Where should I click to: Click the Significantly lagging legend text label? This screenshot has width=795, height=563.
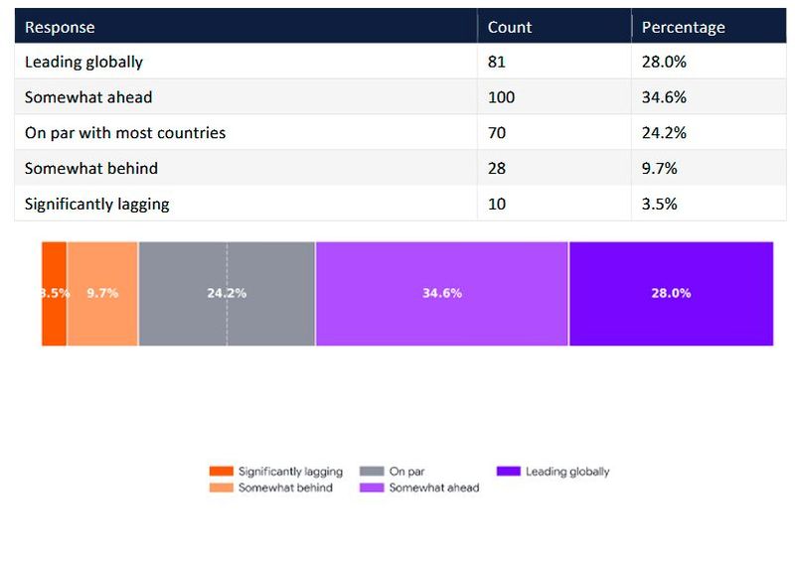290,472
